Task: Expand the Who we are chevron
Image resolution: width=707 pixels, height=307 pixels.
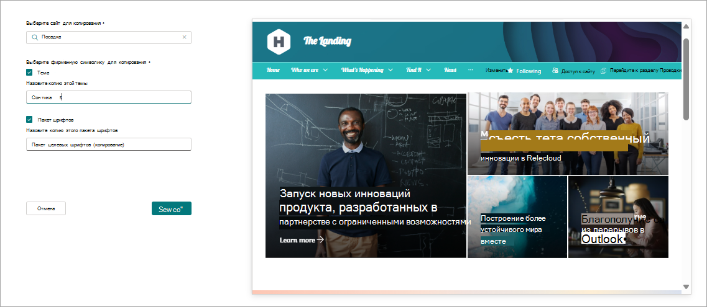Action: [x=325, y=70]
